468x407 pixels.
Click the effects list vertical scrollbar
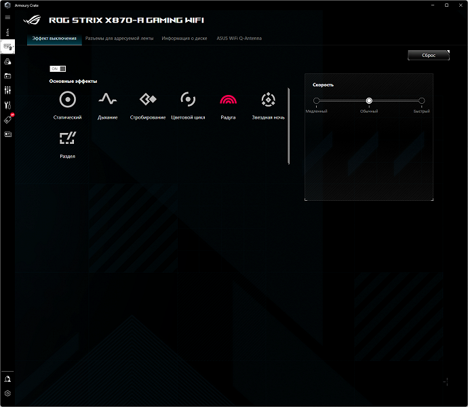click(289, 126)
